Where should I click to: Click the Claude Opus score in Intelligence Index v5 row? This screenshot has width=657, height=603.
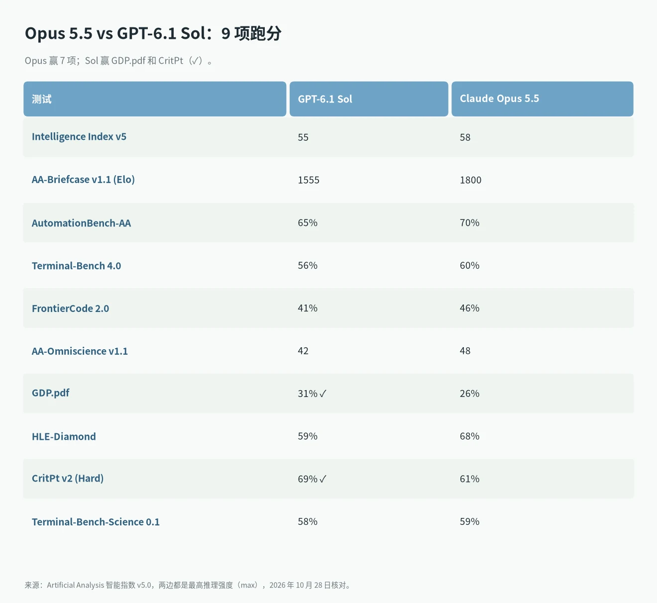[465, 137]
